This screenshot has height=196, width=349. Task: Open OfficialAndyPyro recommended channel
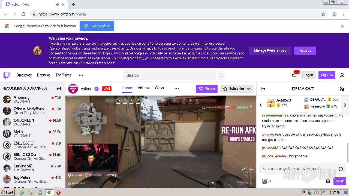pos(32,111)
